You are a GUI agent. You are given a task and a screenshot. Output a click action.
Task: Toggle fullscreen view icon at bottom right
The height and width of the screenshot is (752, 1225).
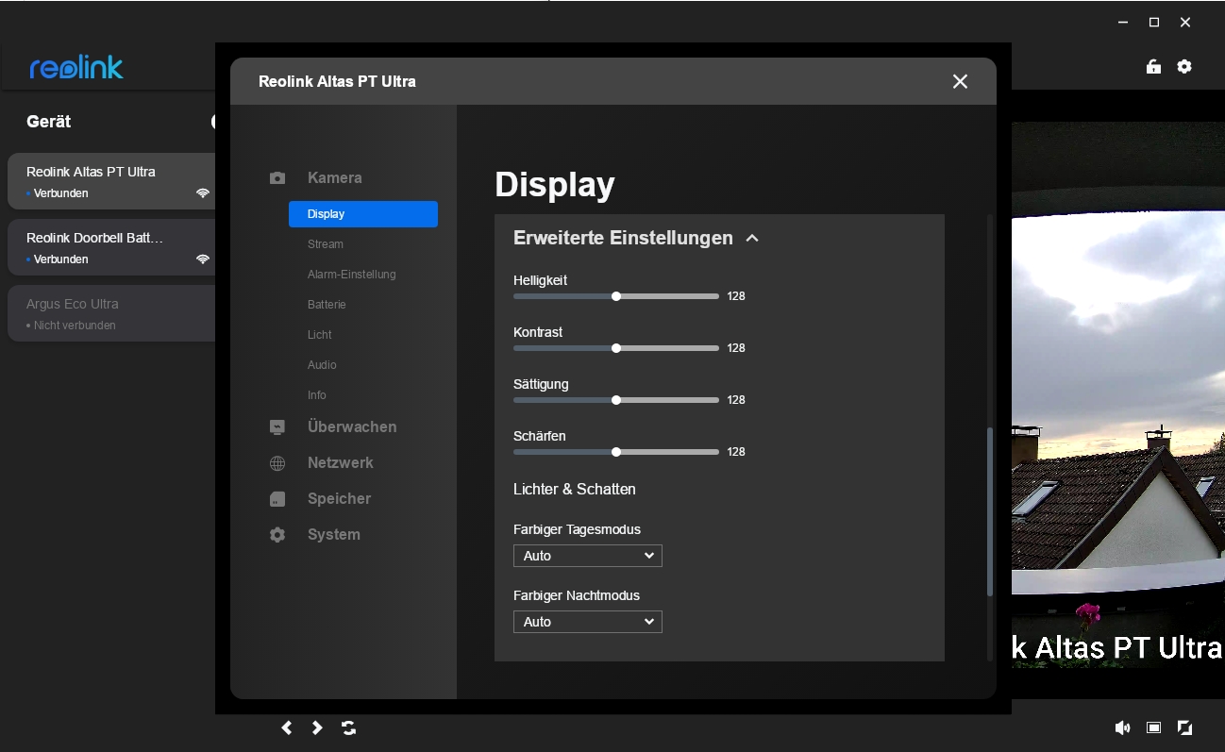coord(1185,727)
